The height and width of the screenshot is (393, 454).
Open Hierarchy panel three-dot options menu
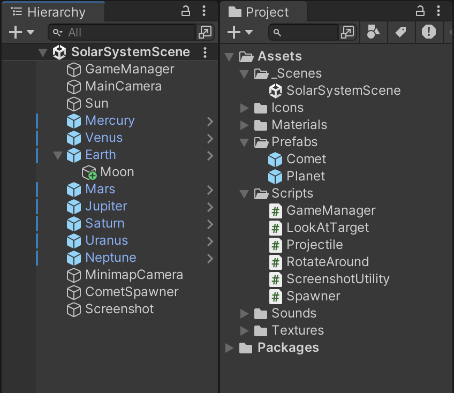pos(204,11)
